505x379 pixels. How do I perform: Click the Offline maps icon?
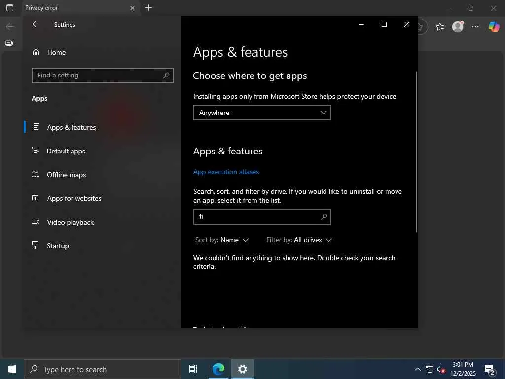click(x=36, y=174)
